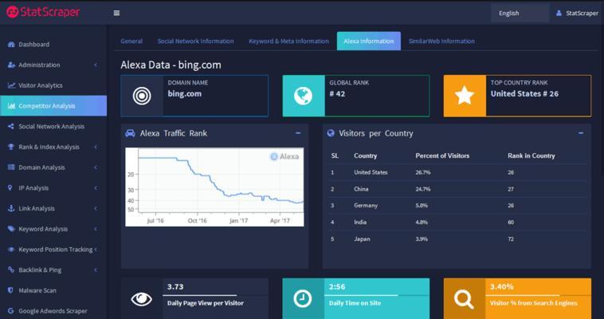Collapse the Visitors per Country panel

(x=581, y=133)
